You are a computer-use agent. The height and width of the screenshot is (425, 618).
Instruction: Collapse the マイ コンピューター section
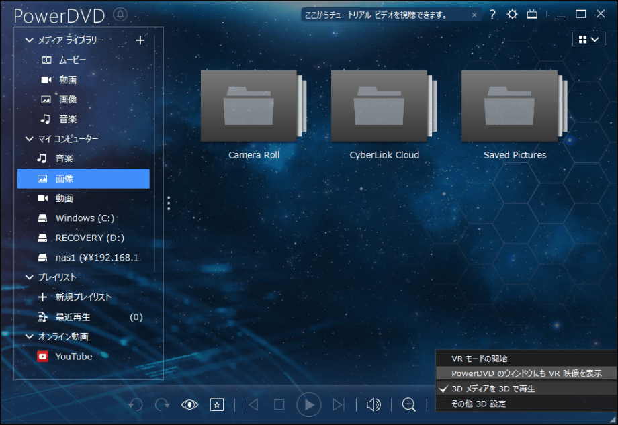(x=29, y=139)
